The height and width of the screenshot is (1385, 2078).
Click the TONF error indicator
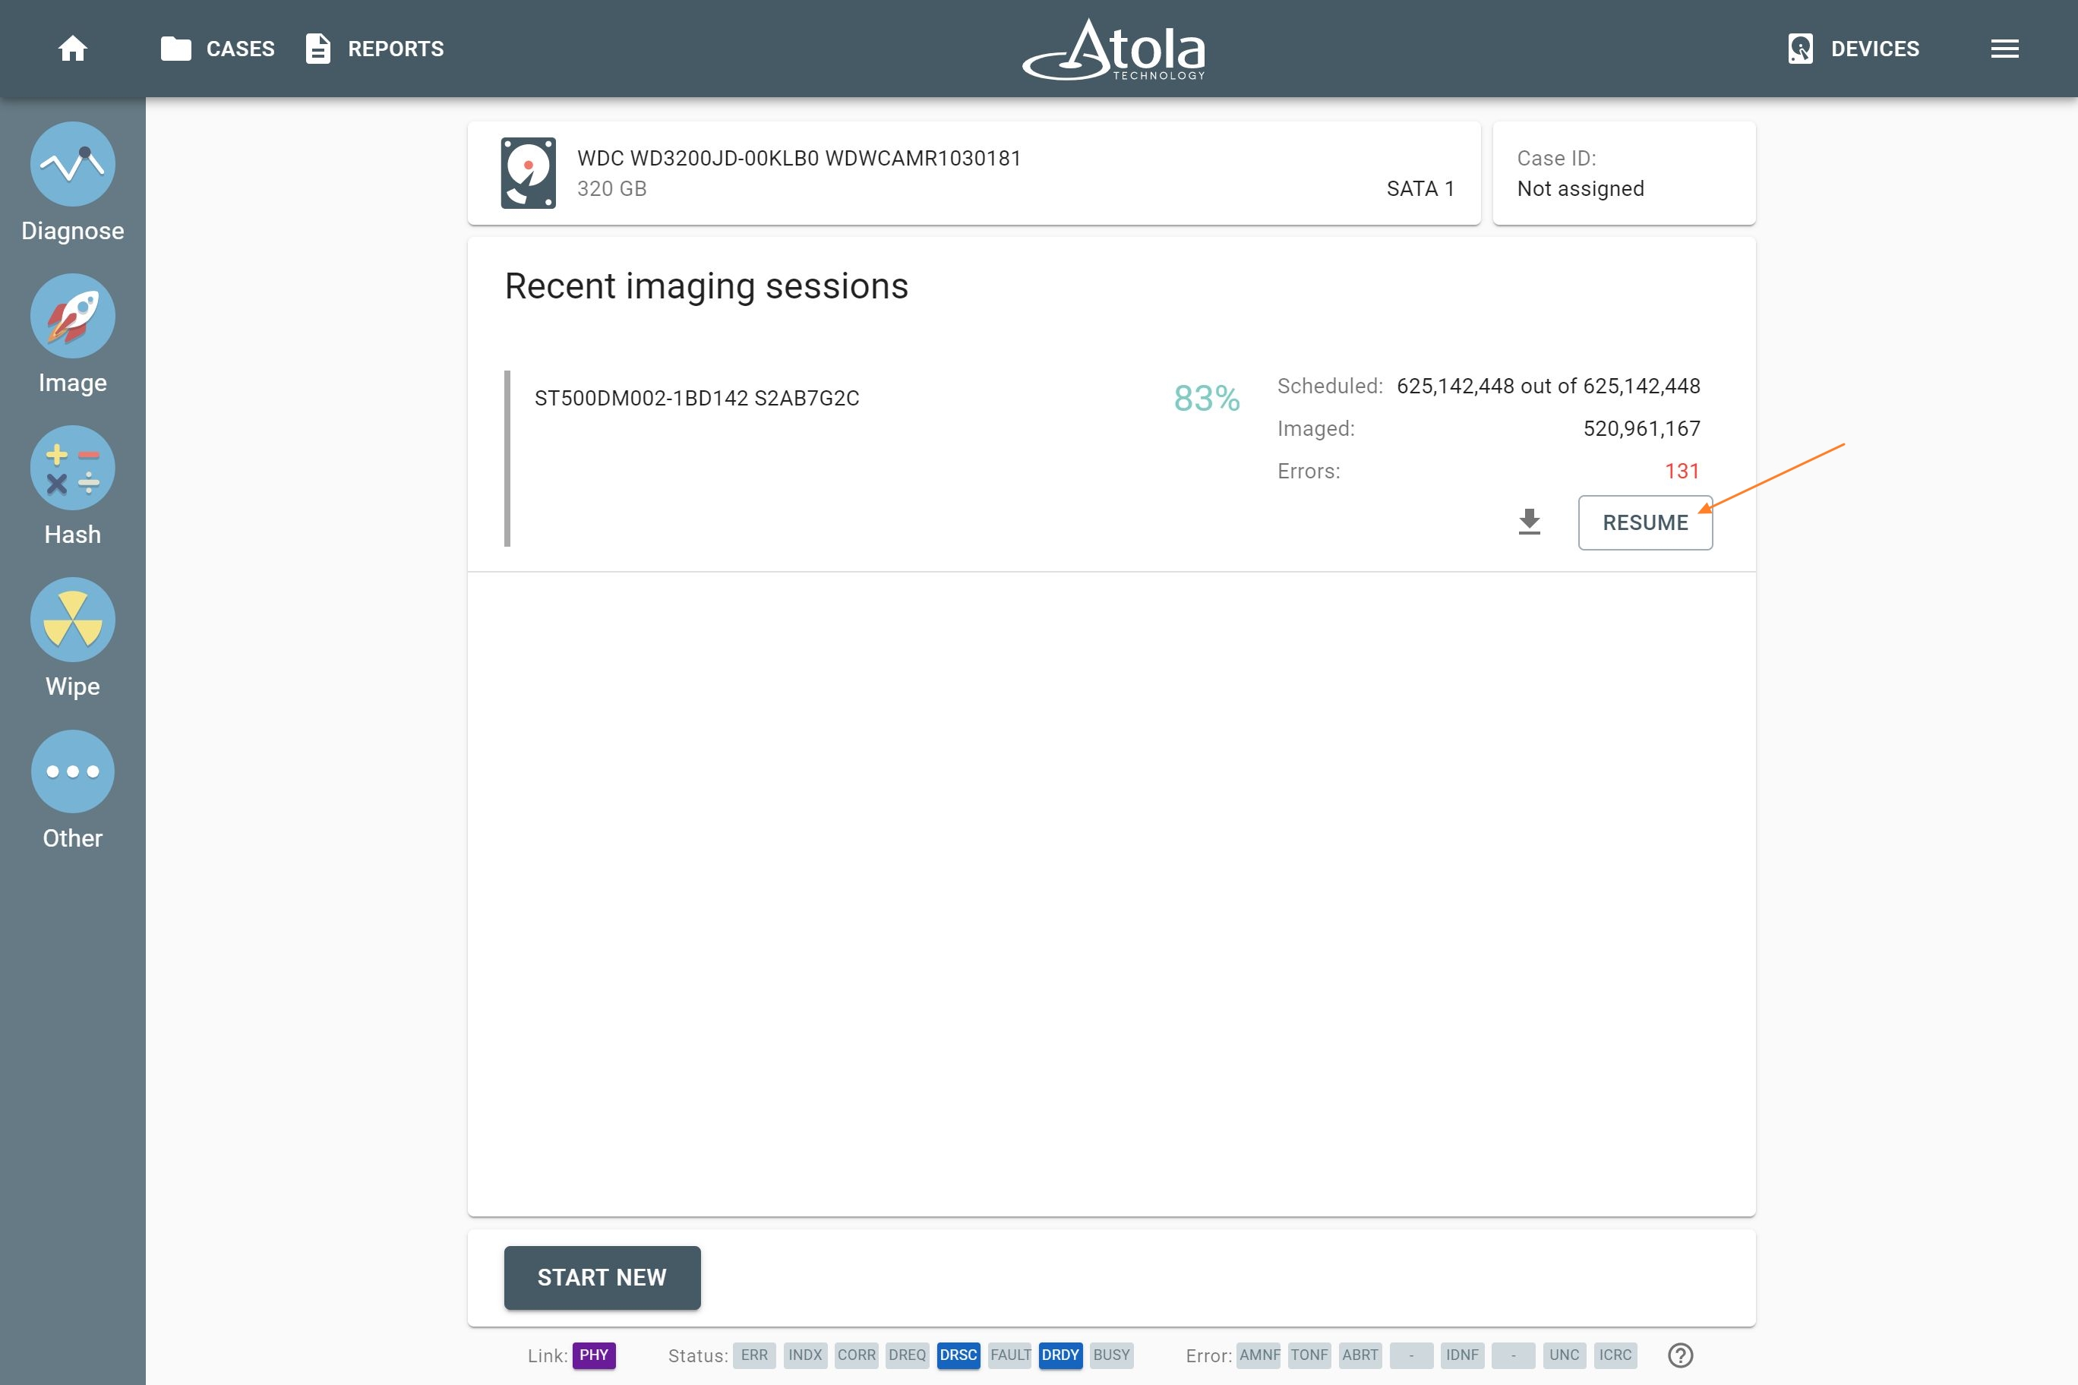tap(1309, 1355)
